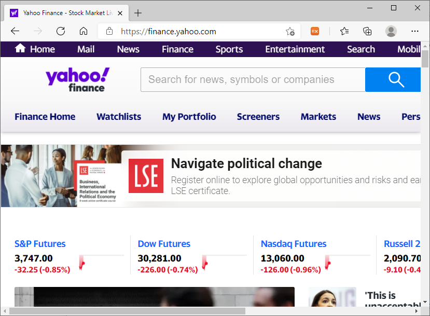Refresh the Yahoo Finance page
This screenshot has width=430, height=316.
coord(61,31)
